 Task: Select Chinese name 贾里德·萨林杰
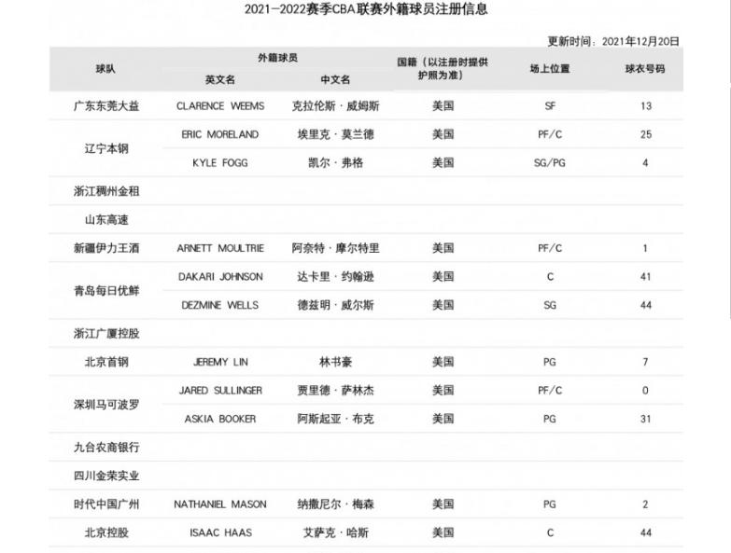coord(336,390)
